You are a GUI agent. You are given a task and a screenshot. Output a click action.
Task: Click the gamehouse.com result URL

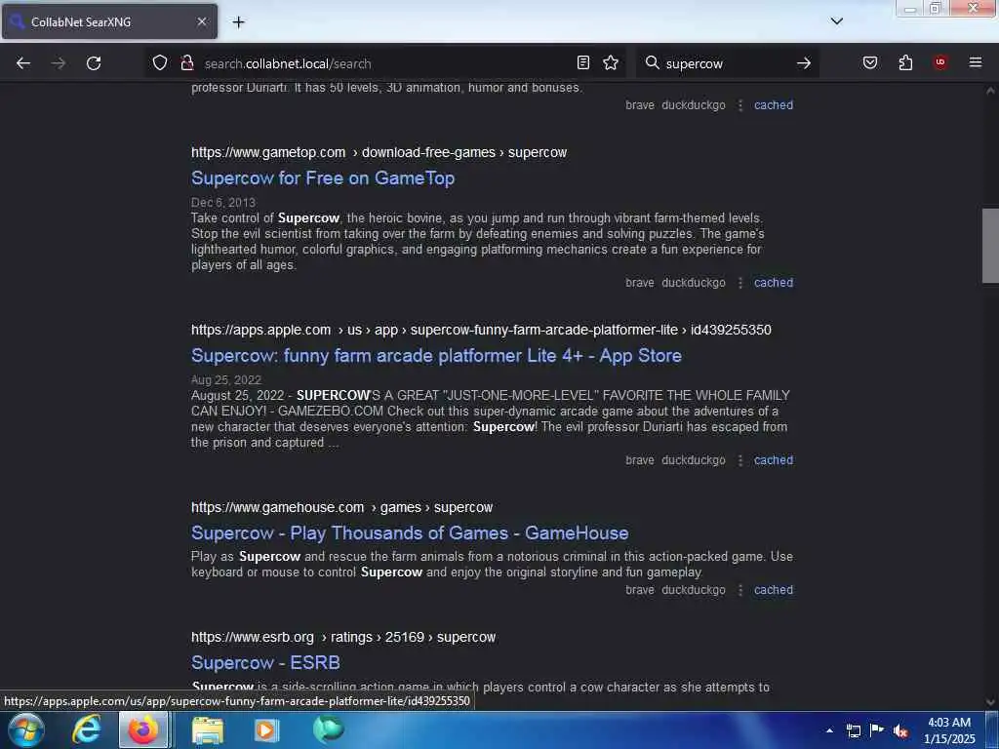click(342, 507)
